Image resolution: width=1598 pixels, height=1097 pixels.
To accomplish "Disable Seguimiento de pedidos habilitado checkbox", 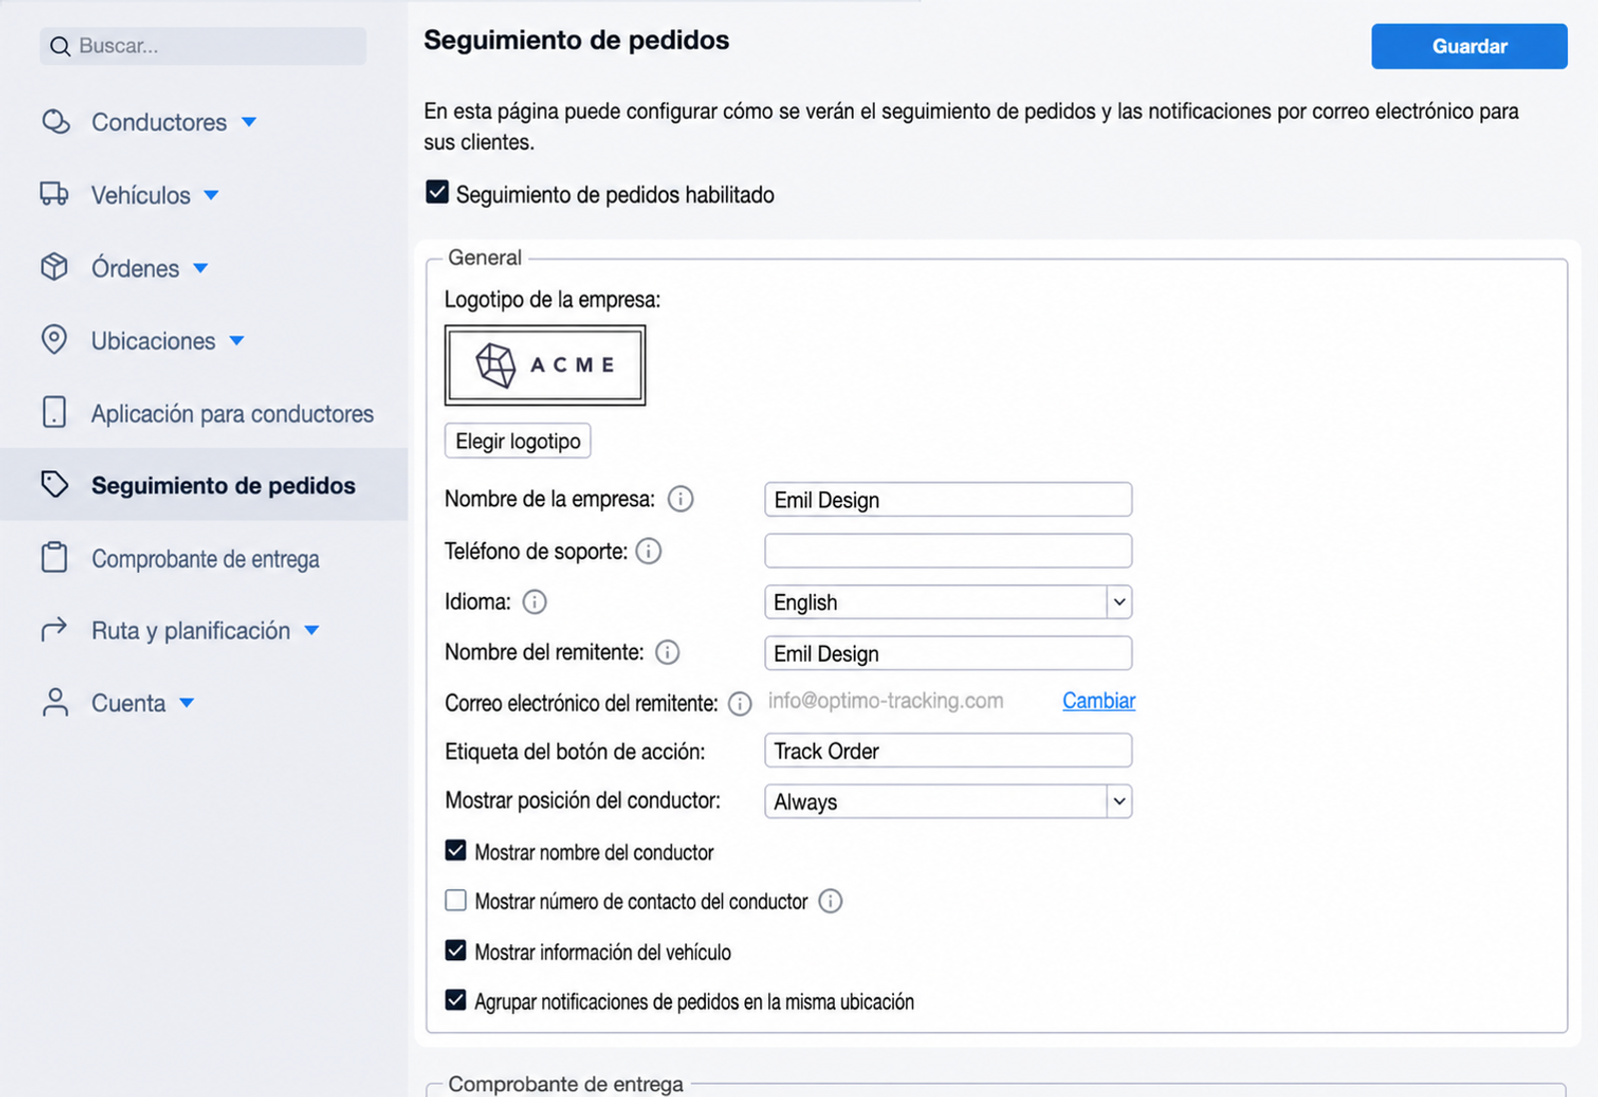I will pyautogui.click(x=436, y=192).
